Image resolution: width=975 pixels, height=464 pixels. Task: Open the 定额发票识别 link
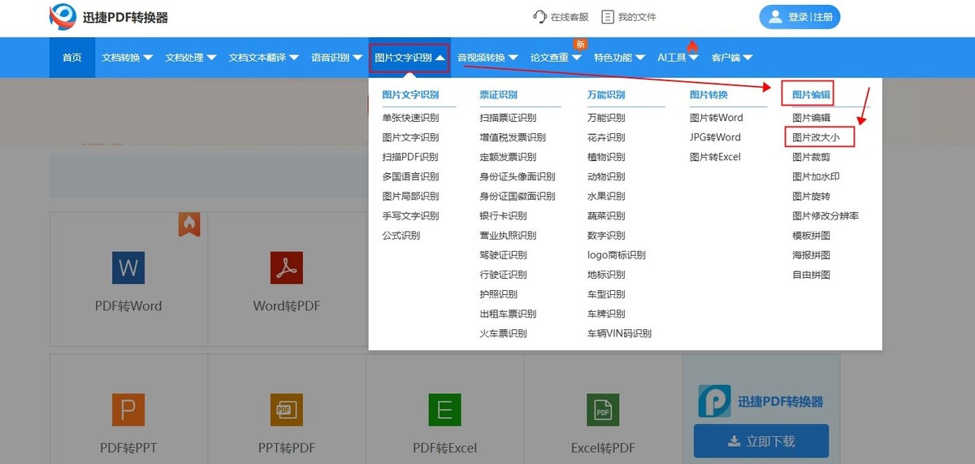tap(508, 157)
